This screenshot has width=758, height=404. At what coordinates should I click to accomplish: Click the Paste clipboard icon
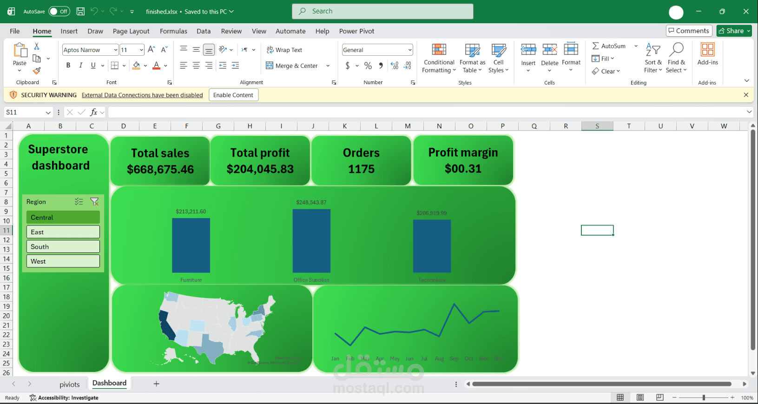pyautogui.click(x=20, y=50)
